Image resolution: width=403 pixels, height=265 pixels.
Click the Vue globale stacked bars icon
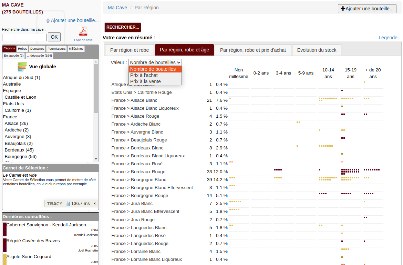[22, 67]
